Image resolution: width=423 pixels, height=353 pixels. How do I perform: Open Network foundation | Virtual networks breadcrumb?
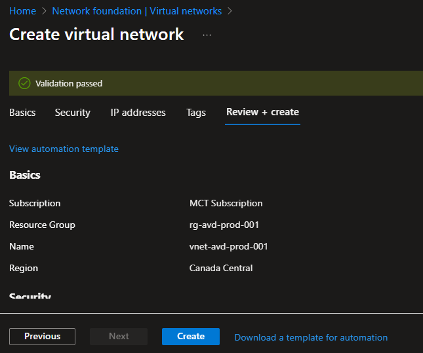pyautogui.click(x=136, y=11)
